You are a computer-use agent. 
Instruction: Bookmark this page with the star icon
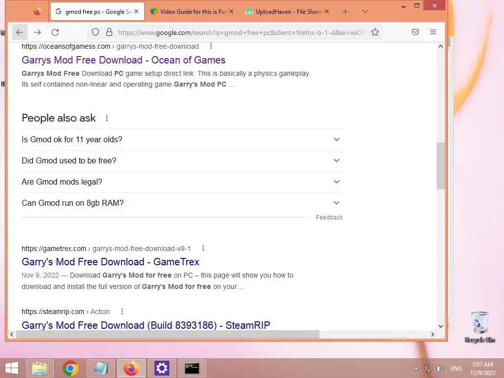click(x=375, y=32)
